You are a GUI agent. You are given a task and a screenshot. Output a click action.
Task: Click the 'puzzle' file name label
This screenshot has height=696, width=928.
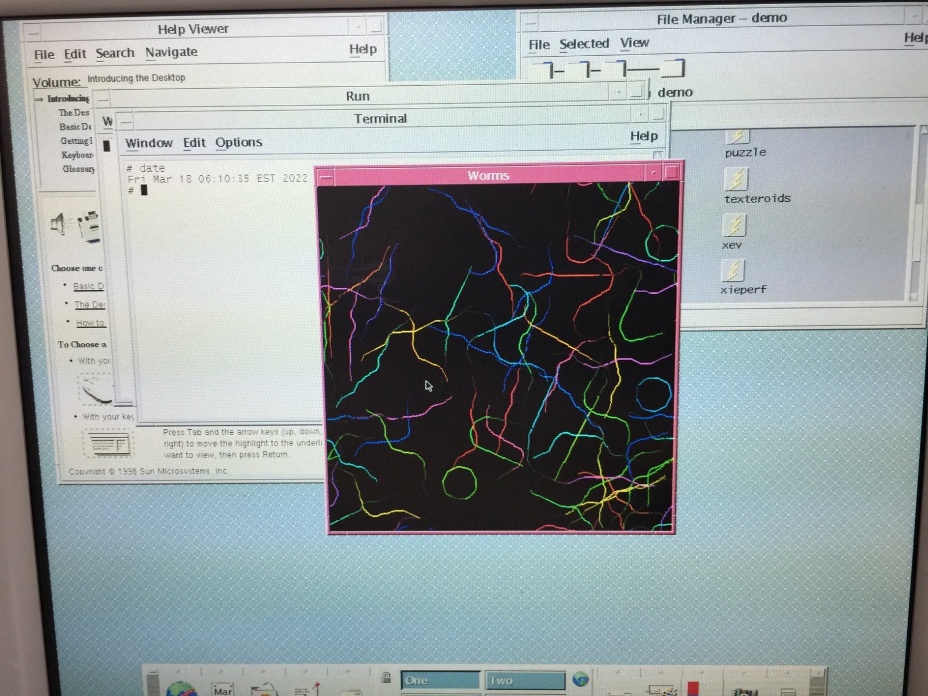(x=745, y=153)
